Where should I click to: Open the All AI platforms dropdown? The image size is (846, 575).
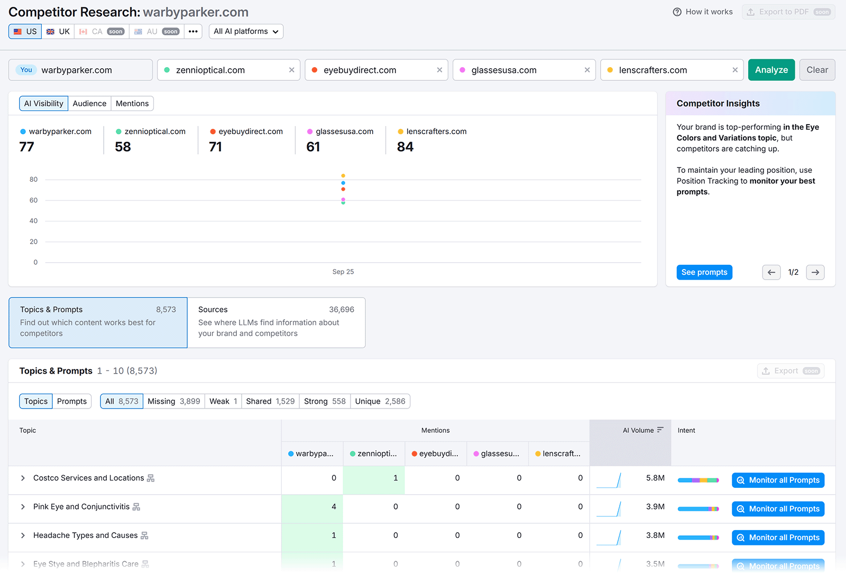pyautogui.click(x=245, y=31)
